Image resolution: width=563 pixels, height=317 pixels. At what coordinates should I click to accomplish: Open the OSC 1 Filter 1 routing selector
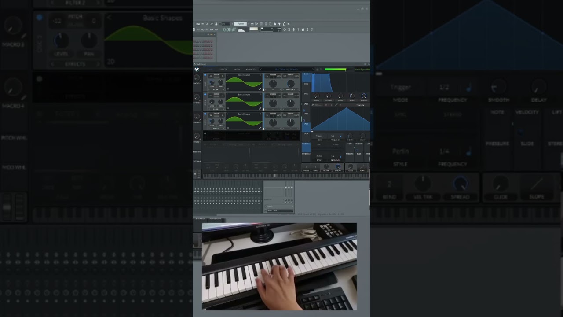click(216, 89)
